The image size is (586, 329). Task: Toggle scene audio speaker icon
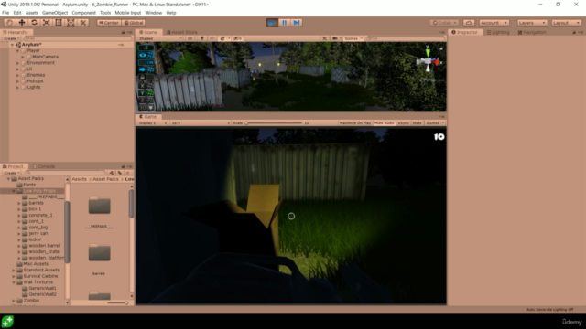[x=212, y=38]
